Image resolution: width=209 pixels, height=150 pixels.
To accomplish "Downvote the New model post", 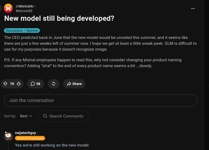I will [x=19, y=84].
